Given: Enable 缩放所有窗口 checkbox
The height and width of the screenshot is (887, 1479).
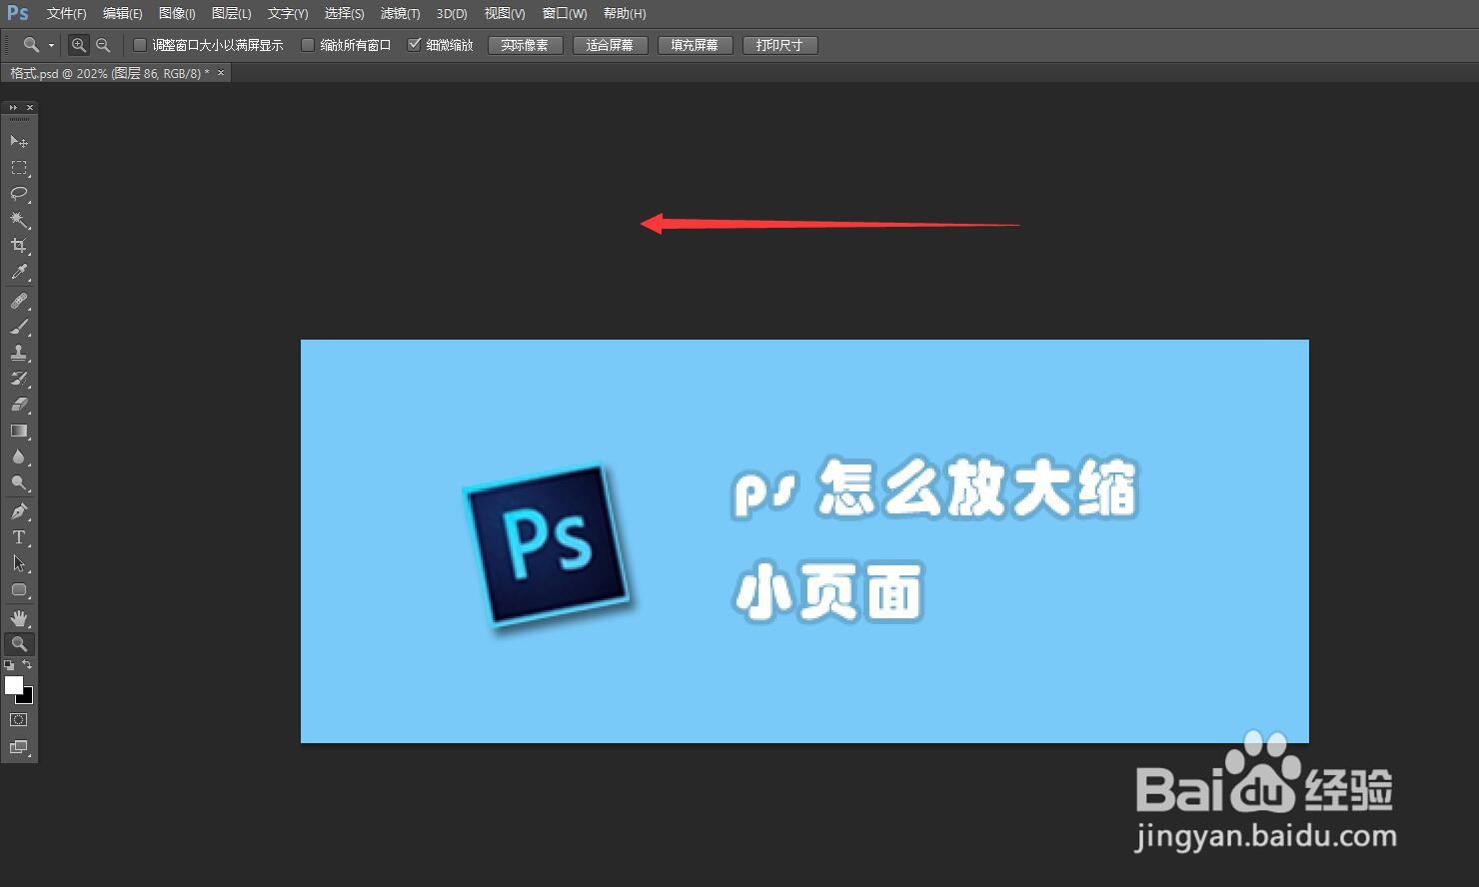Looking at the screenshot, I should pos(308,44).
